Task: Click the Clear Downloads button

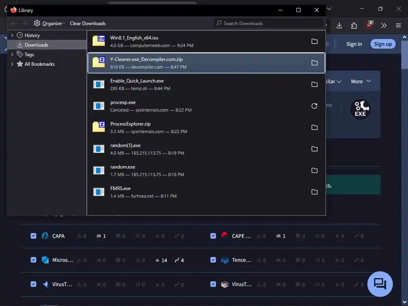Action: click(x=88, y=24)
